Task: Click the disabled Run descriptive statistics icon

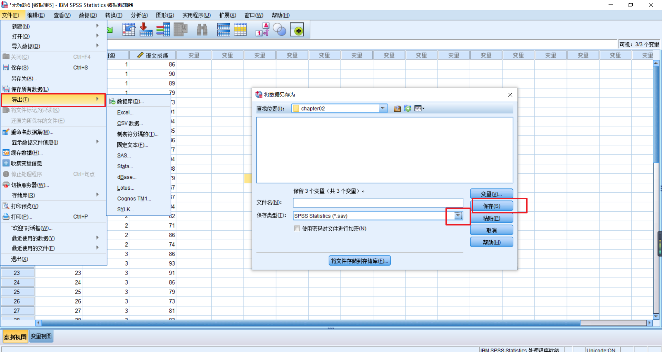Action: (180, 30)
